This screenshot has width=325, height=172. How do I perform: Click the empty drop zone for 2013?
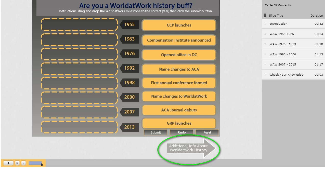79,127
